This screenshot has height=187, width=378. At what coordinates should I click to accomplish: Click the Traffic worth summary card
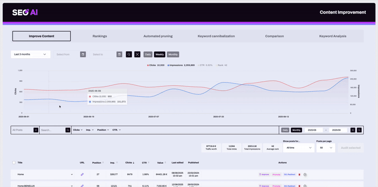tap(211, 148)
